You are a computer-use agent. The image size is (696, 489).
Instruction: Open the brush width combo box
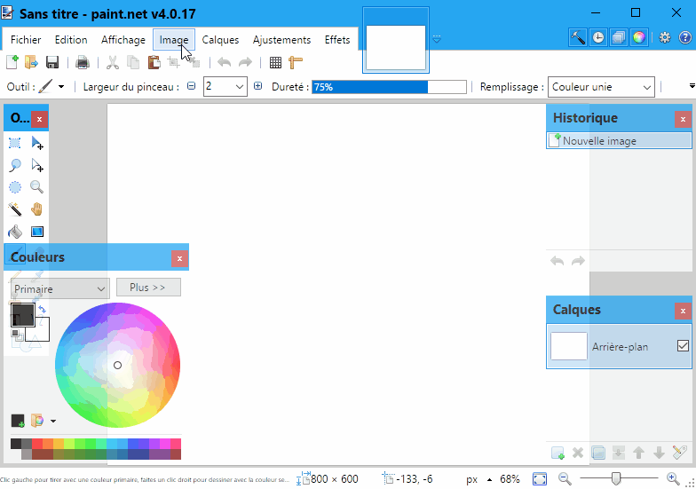click(225, 87)
